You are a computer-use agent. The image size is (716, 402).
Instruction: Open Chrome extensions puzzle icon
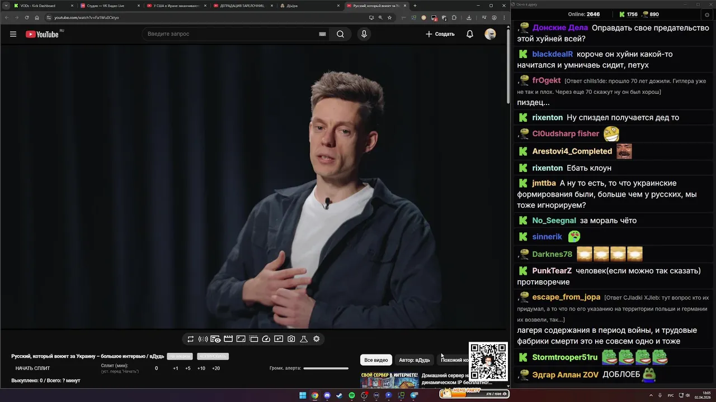[454, 17]
